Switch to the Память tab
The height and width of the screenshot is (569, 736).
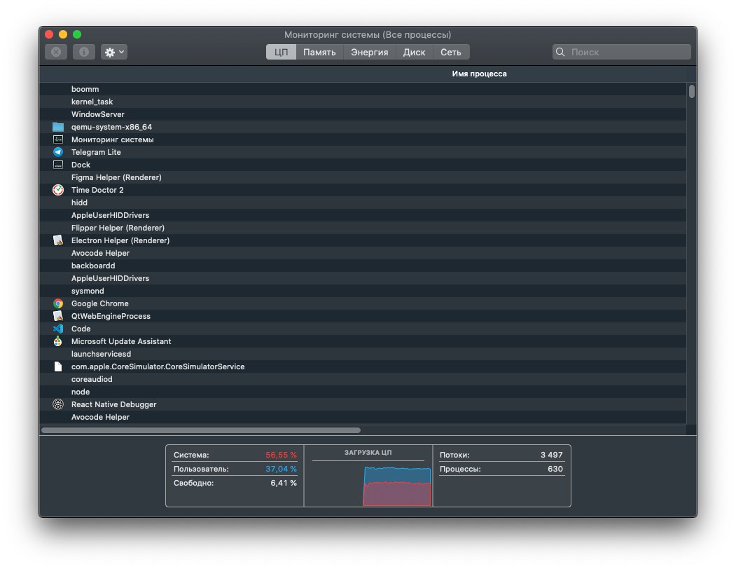click(319, 52)
